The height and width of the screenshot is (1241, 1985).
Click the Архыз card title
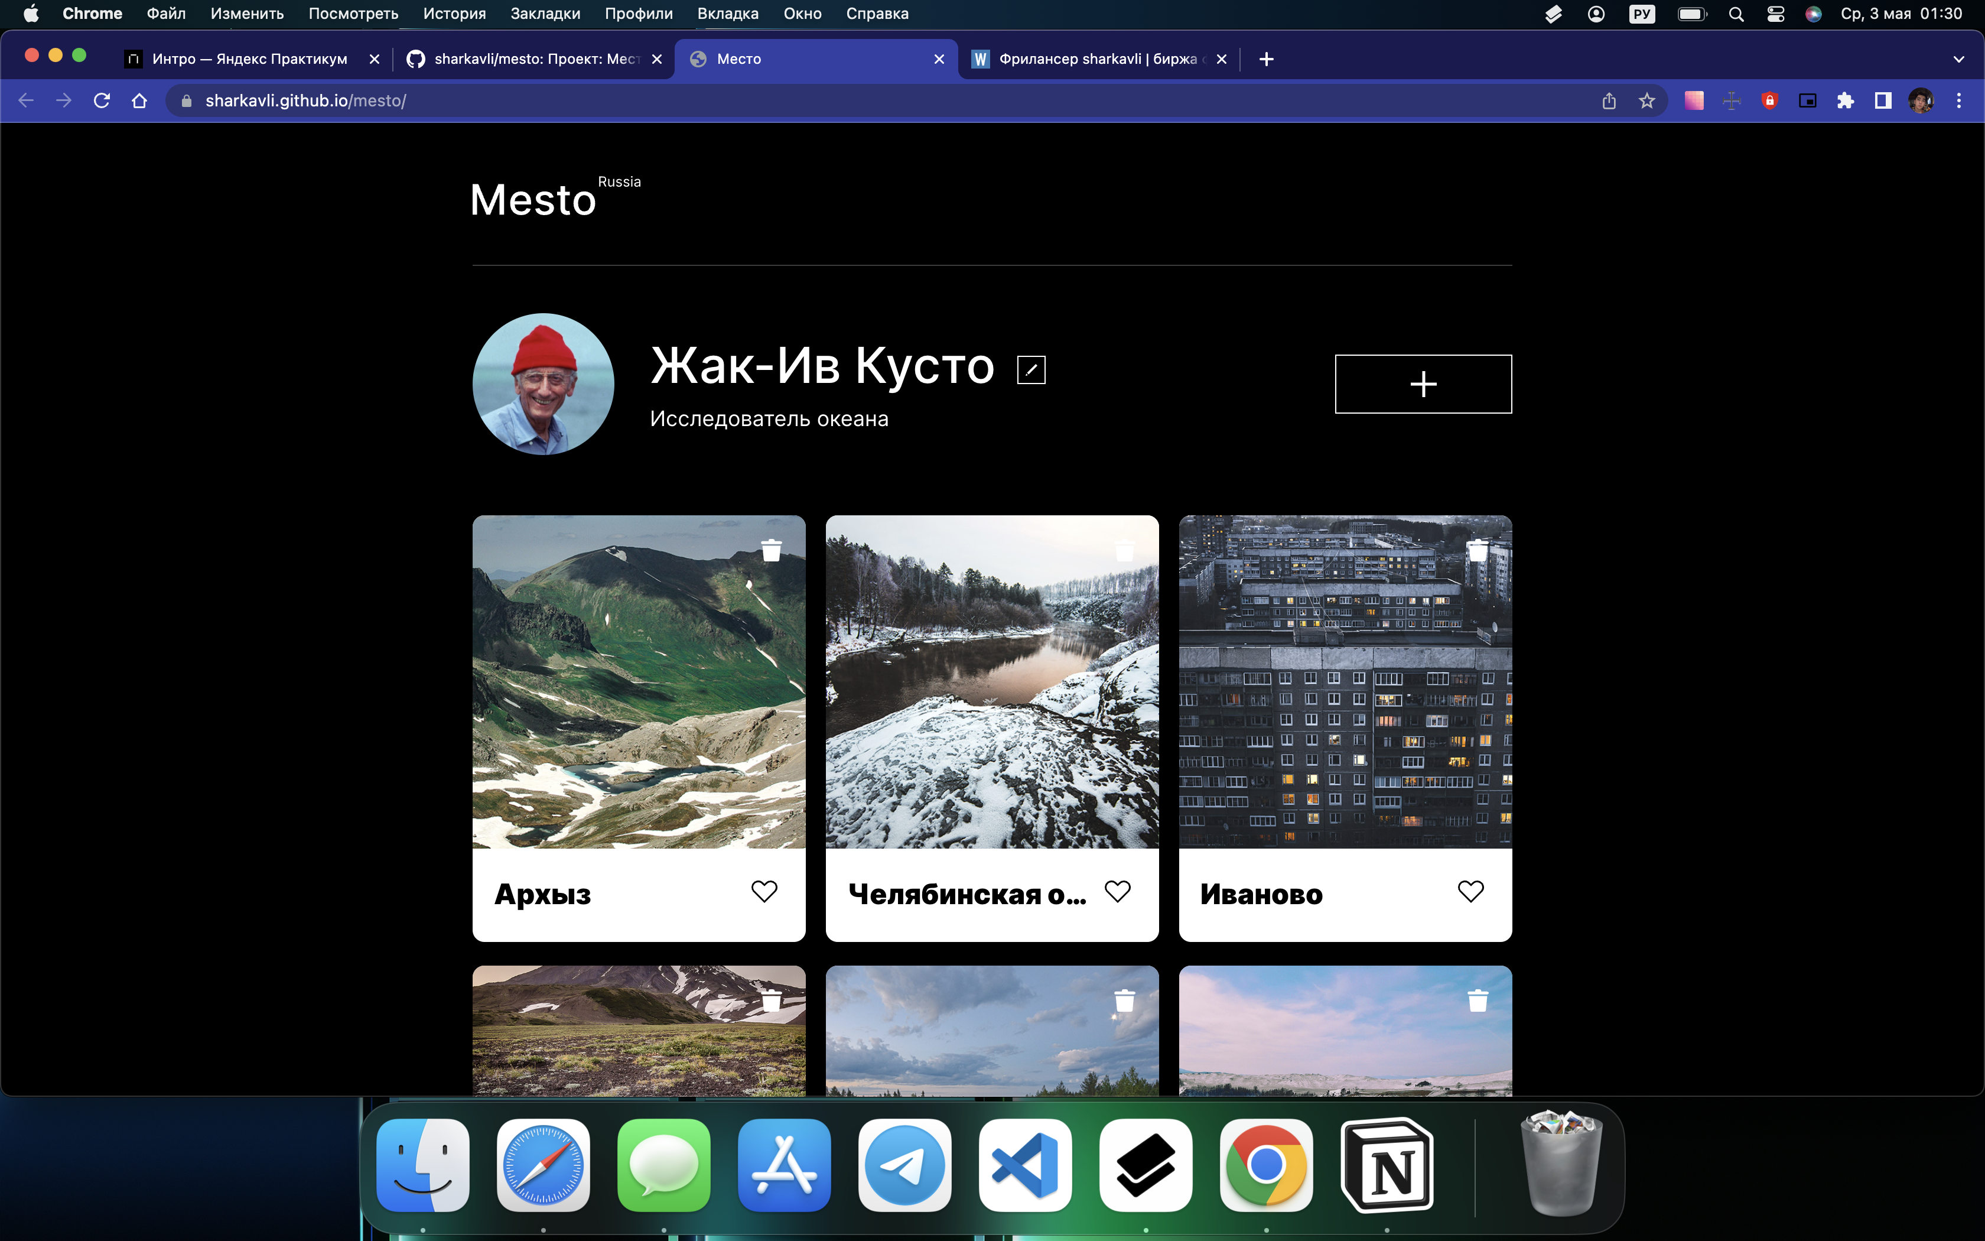[542, 894]
